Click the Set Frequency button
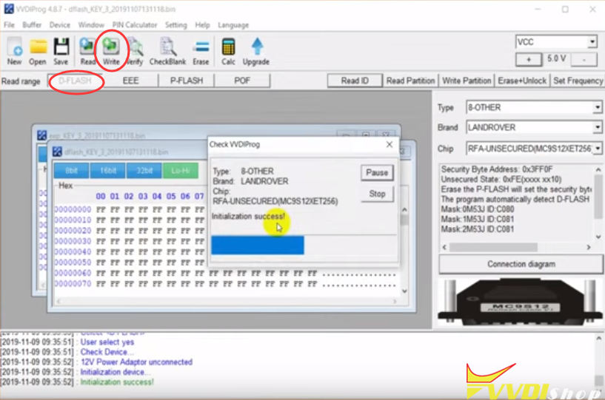605x400 pixels. point(578,81)
